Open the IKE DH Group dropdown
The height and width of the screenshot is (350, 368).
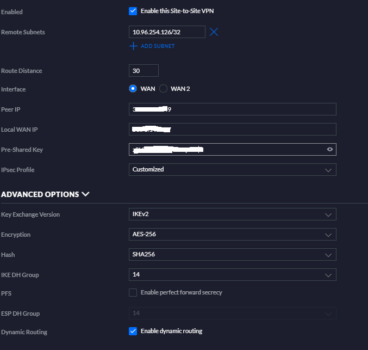point(232,274)
